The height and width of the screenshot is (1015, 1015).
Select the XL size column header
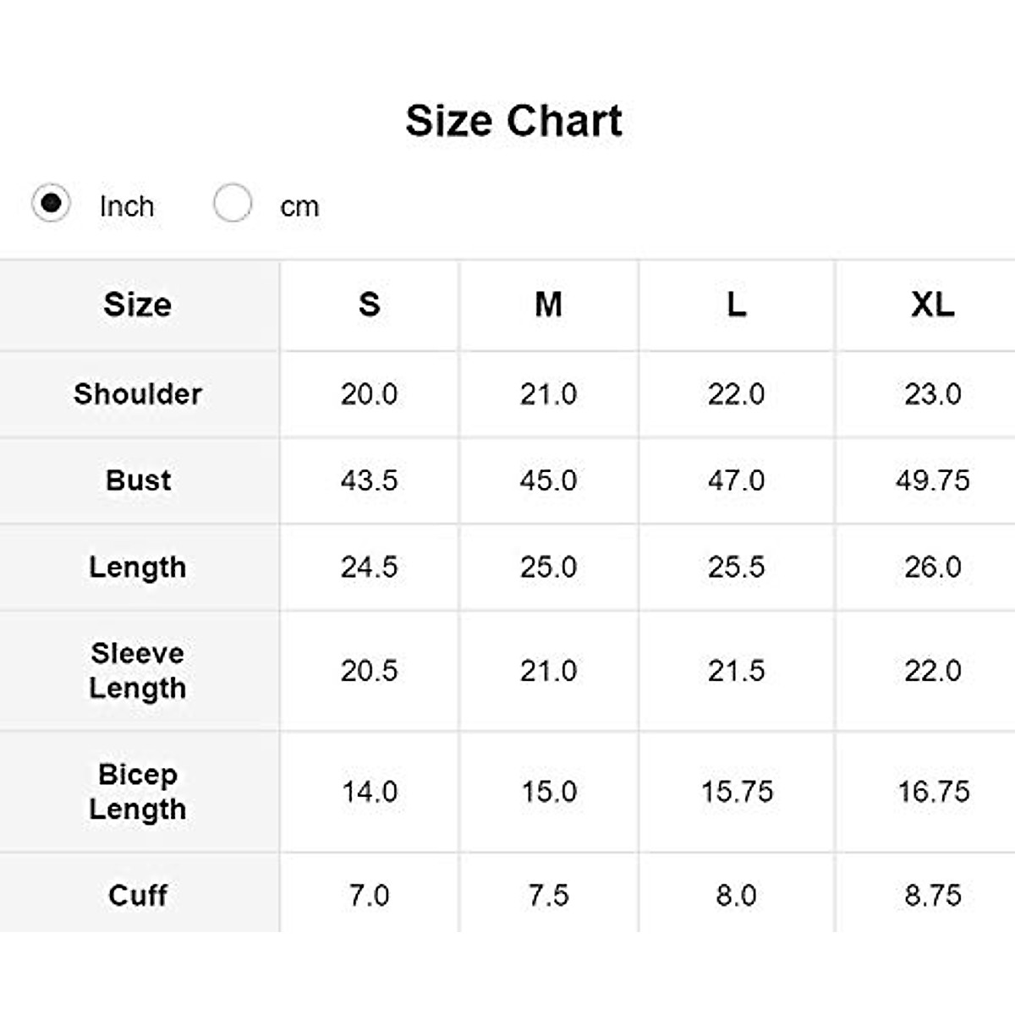coord(932,304)
